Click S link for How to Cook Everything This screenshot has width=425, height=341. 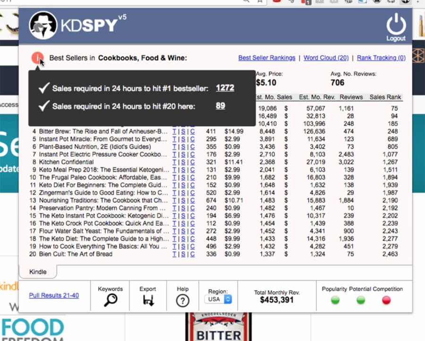(183, 247)
